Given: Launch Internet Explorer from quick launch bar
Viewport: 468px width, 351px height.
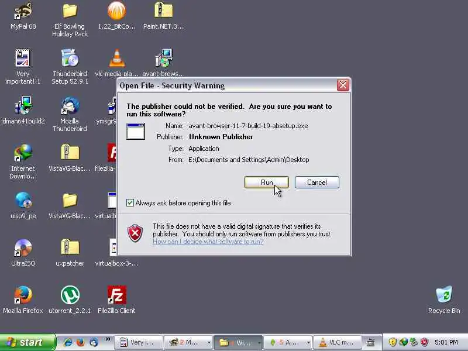Looking at the screenshot, I should point(67,342).
